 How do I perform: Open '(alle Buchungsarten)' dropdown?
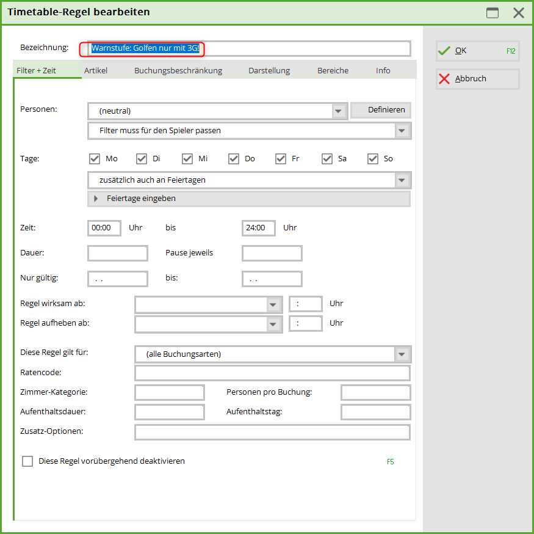tap(402, 354)
